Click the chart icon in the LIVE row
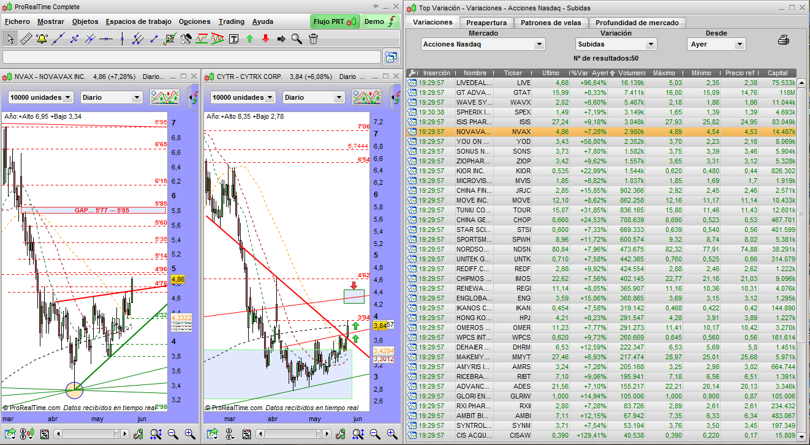810x445 pixels. 412,83
